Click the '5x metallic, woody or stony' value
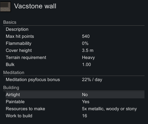Viewport: 148px width, 124px height. click(109, 109)
